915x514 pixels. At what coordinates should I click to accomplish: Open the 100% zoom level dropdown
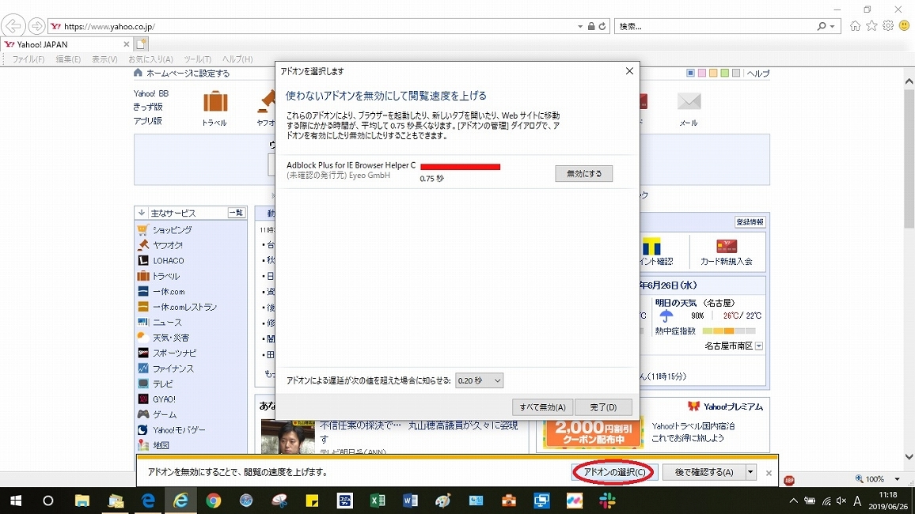897,479
